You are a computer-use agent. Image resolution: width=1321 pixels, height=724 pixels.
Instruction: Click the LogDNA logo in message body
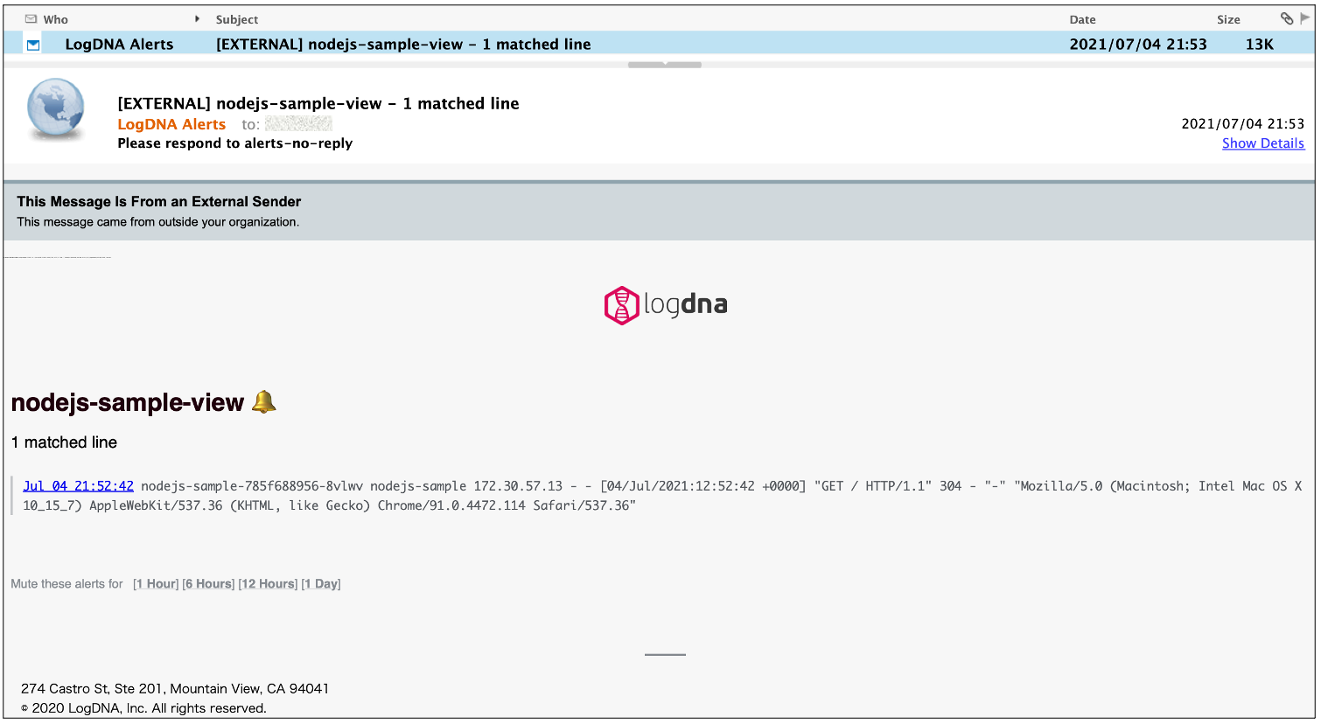[x=666, y=305]
